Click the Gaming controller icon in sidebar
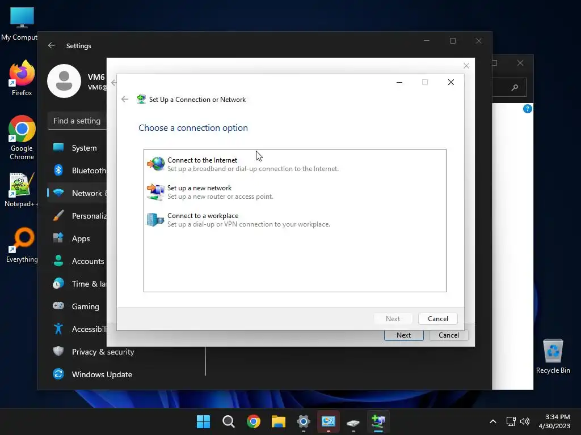581x435 pixels. [x=58, y=306]
